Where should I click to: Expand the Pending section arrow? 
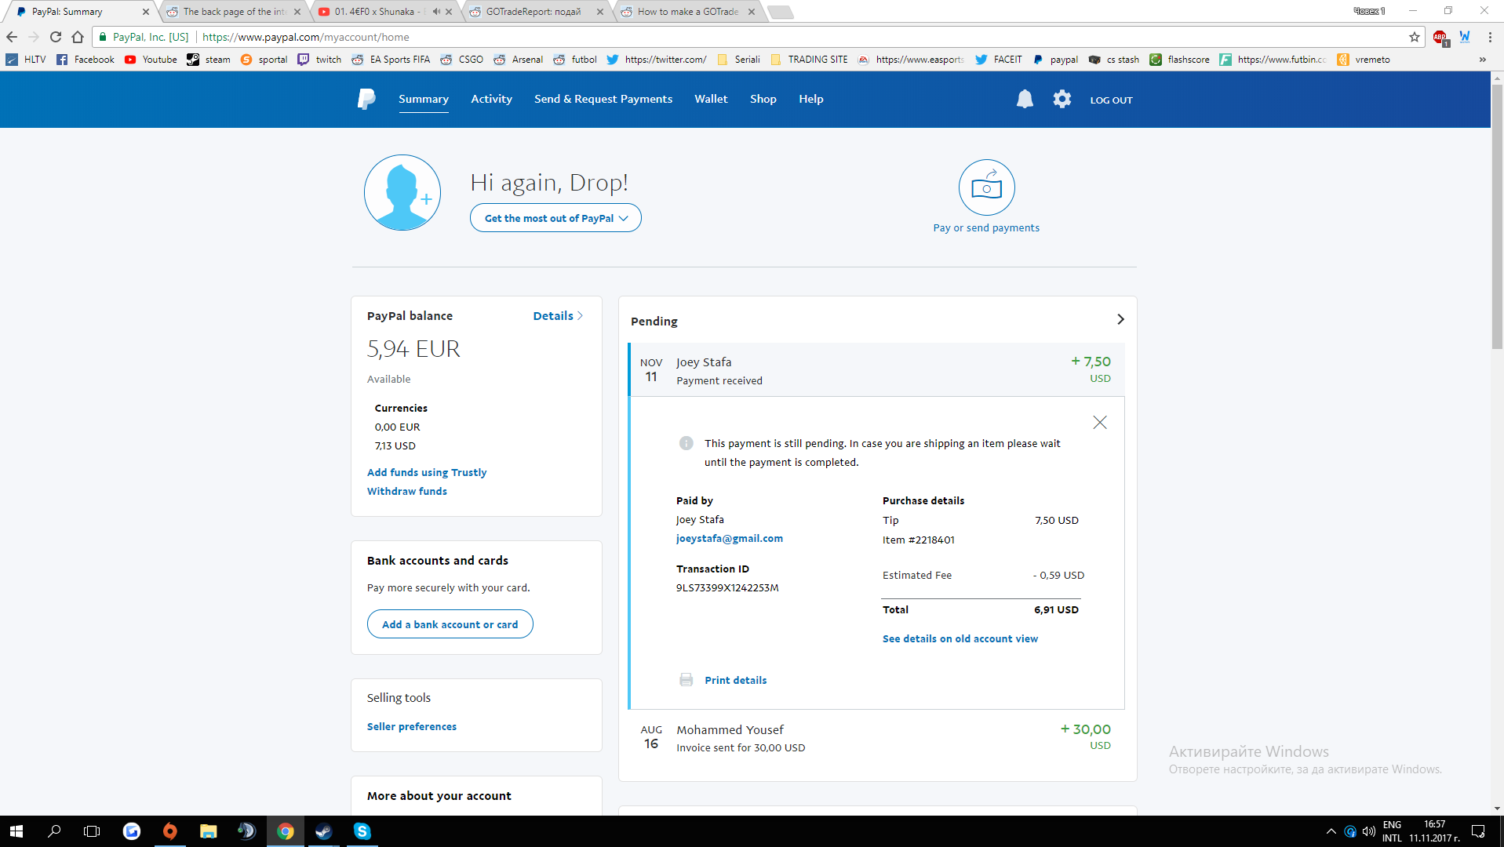pos(1120,319)
